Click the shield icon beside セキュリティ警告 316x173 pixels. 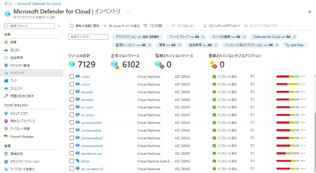[x=6, y=65]
